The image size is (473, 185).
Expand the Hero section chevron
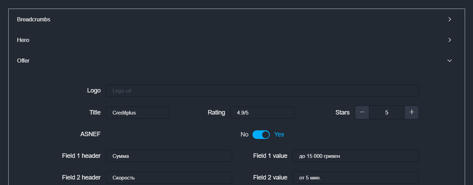click(450, 40)
